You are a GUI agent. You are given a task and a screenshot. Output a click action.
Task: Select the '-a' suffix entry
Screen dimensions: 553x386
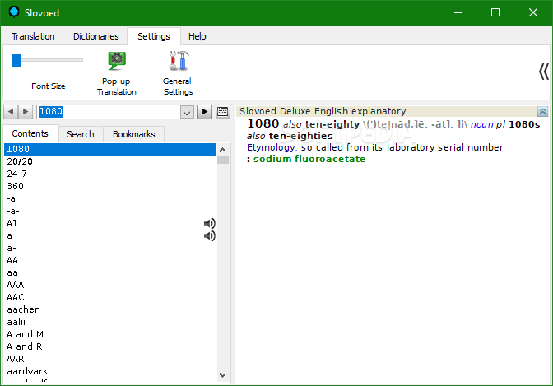click(x=110, y=198)
